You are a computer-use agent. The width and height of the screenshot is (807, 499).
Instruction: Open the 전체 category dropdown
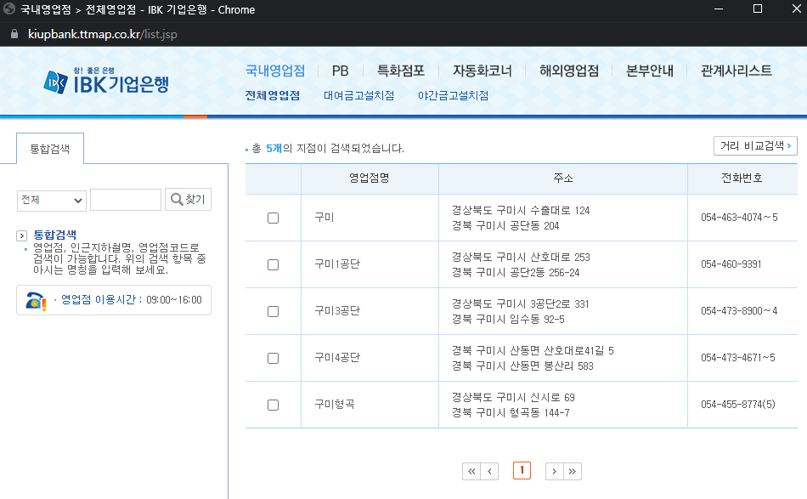point(51,199)
